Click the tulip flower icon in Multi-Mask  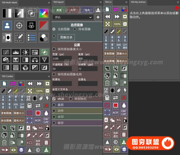pyautogui.click(x=31, y=25)
